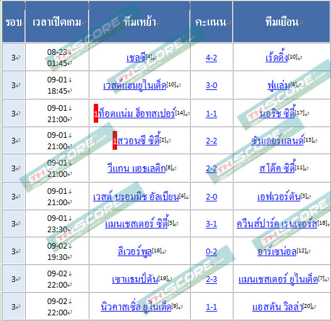This screenshot has height=321, width=331.
Task: Open the อาร์เซน่อล team link
Action: [x=277, y=251]
